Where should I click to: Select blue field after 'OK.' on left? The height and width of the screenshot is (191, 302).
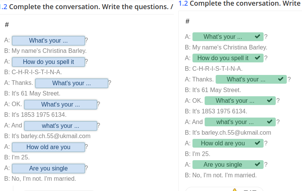pos(61,105)
